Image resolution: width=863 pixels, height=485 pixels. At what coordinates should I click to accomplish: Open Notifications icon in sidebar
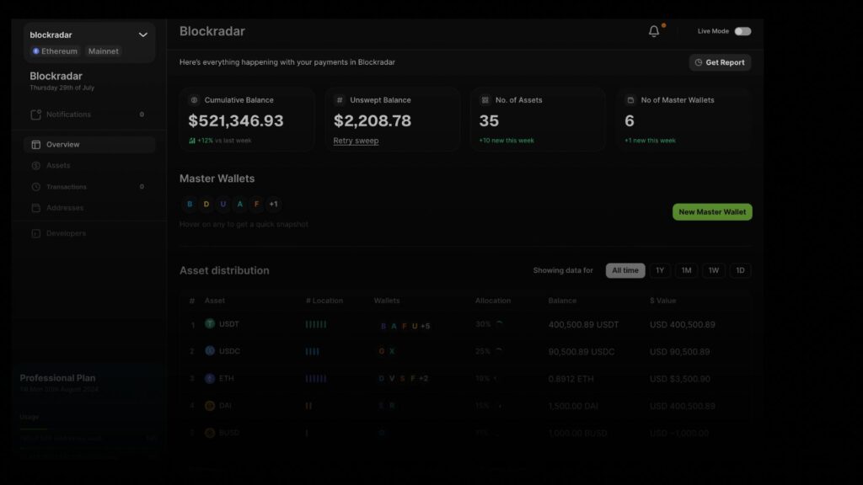[35, 115]
